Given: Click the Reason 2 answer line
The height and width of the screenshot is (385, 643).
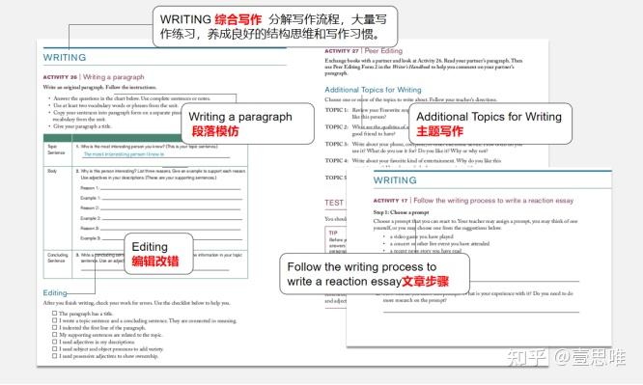Looking at the screenshot, I should point(171,208).
